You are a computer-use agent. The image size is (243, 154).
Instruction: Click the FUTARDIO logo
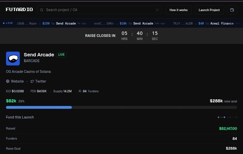click(19, 9)
